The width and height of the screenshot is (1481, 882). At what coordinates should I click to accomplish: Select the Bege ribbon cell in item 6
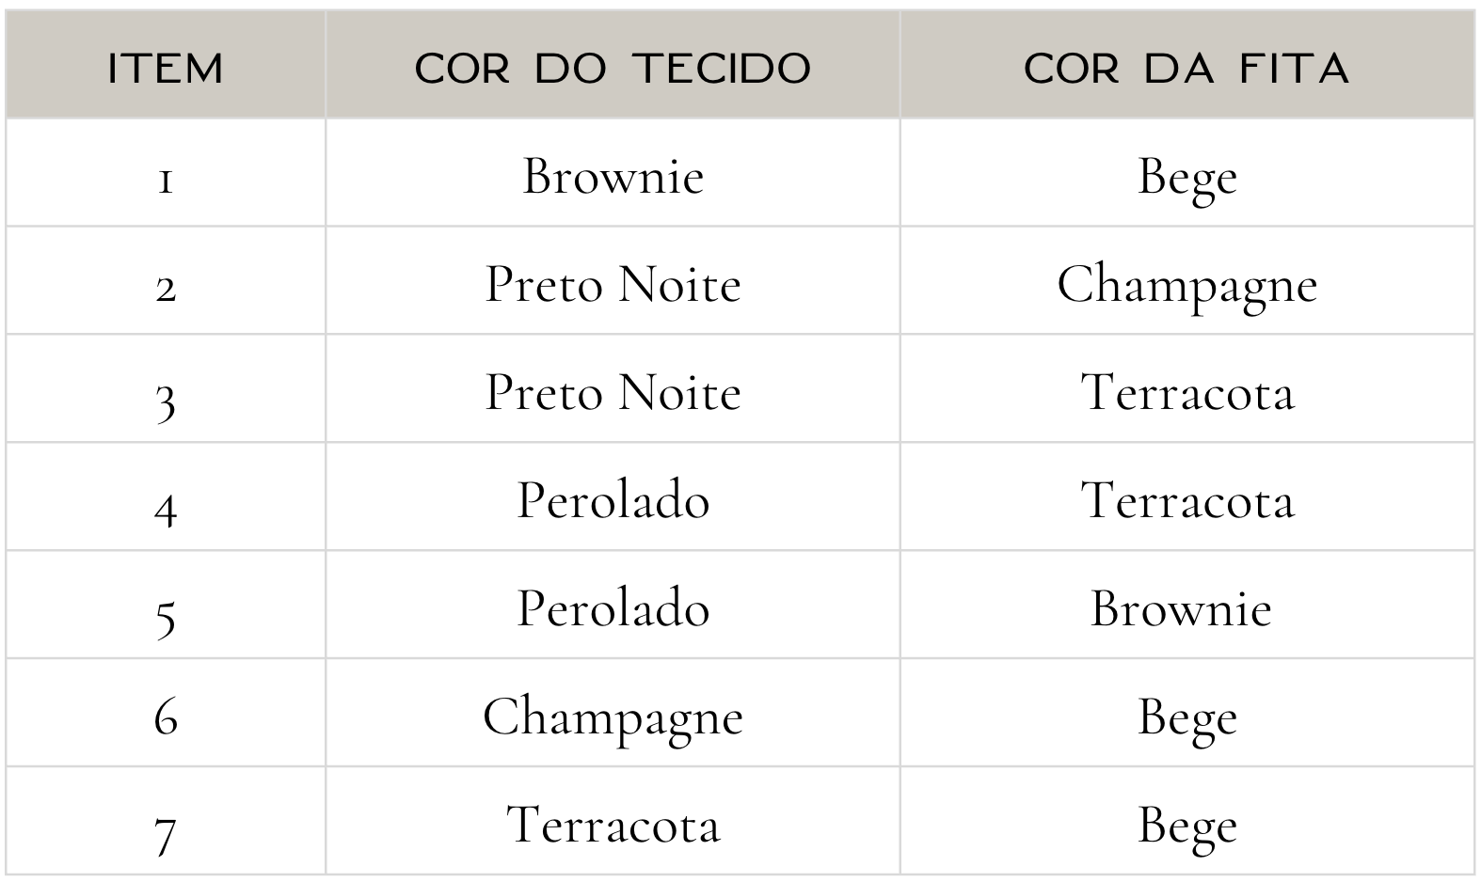pyautogui.click(x=1186, y=717)
